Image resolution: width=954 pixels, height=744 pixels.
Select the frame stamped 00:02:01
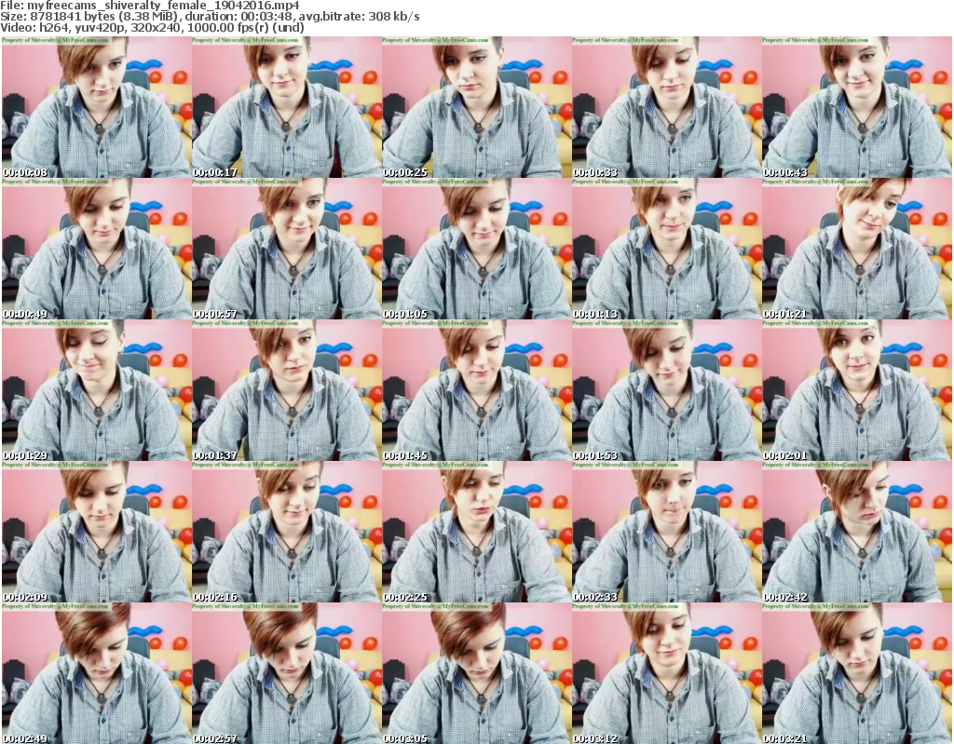pos(857,391)
